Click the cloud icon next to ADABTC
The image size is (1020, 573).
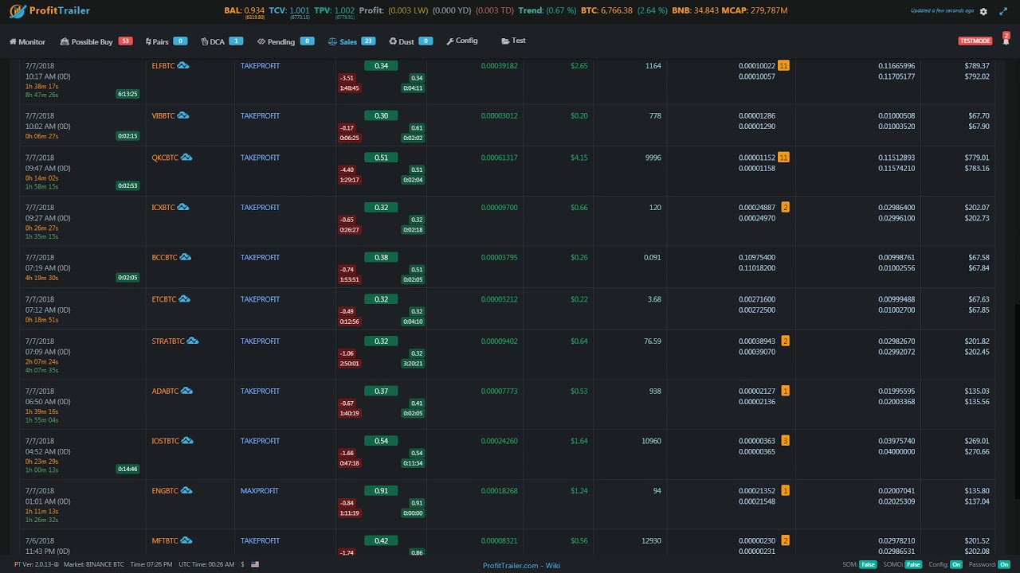[x=186, y=391]
